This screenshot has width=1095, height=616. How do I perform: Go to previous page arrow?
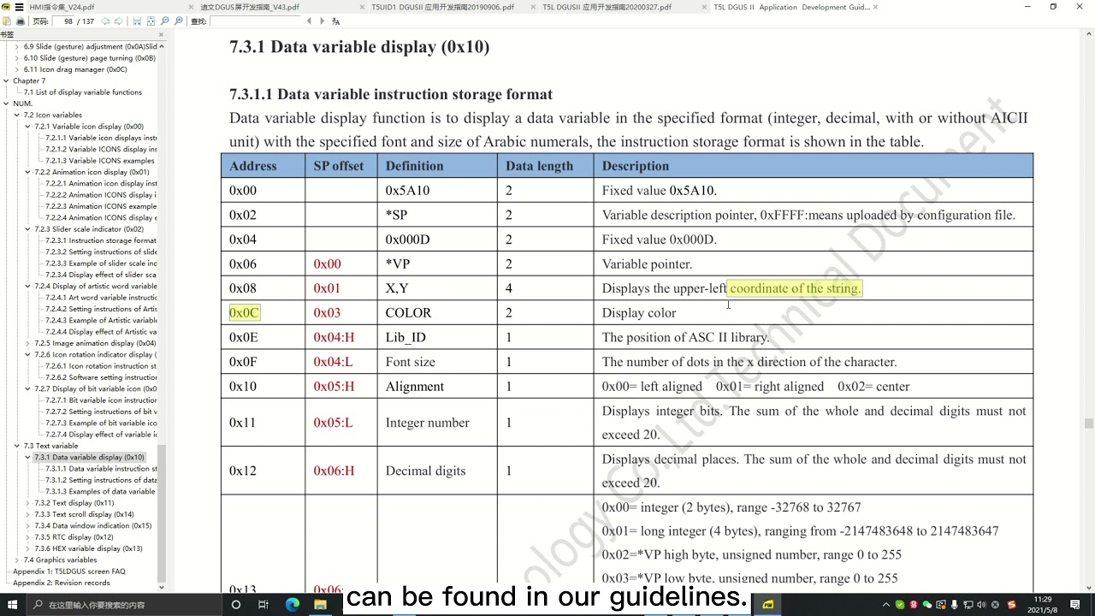pos(105,21)
